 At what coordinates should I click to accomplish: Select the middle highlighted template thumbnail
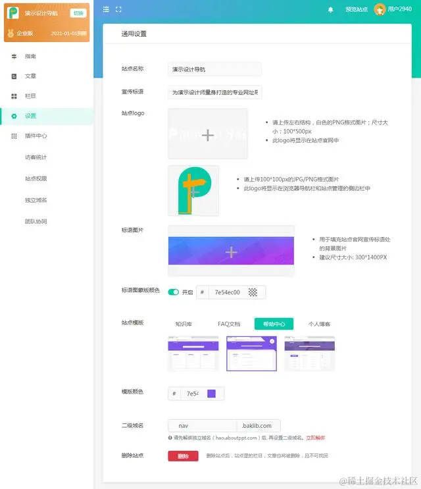251,353
